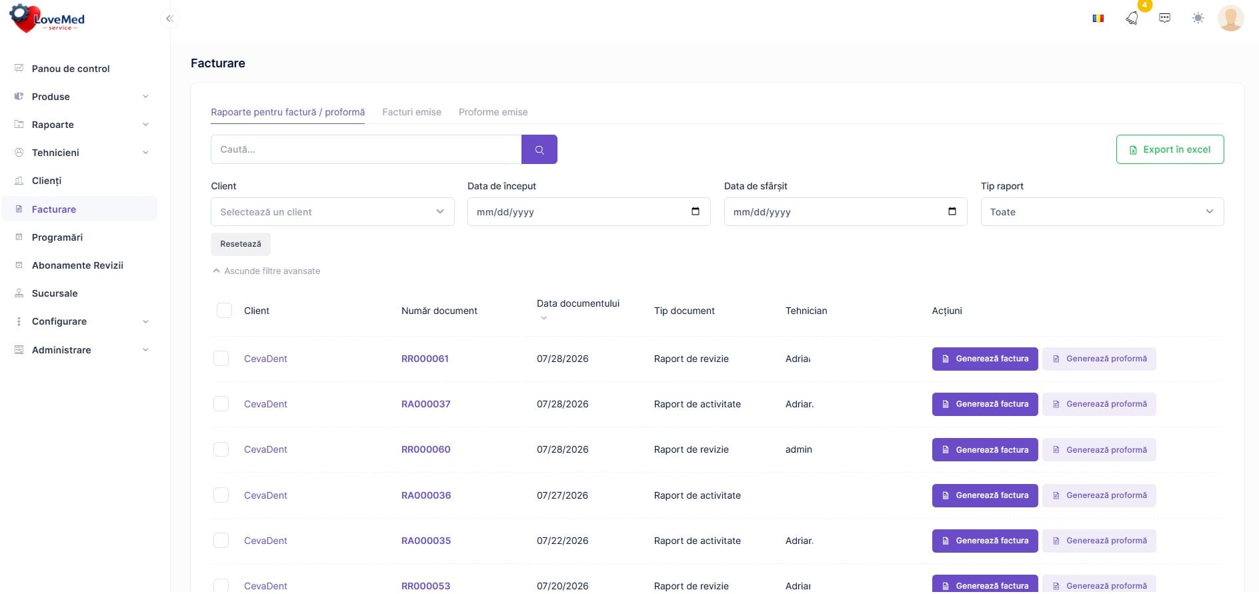Open calendar picker in Data de sfârșit
The image size is (1259, 594).
click(x=952, y=211)
